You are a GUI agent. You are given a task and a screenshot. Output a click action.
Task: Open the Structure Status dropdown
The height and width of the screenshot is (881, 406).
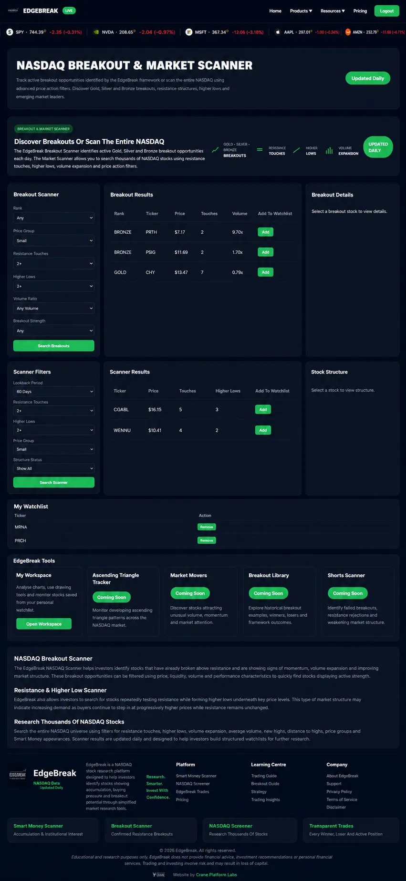coord(54,469)
